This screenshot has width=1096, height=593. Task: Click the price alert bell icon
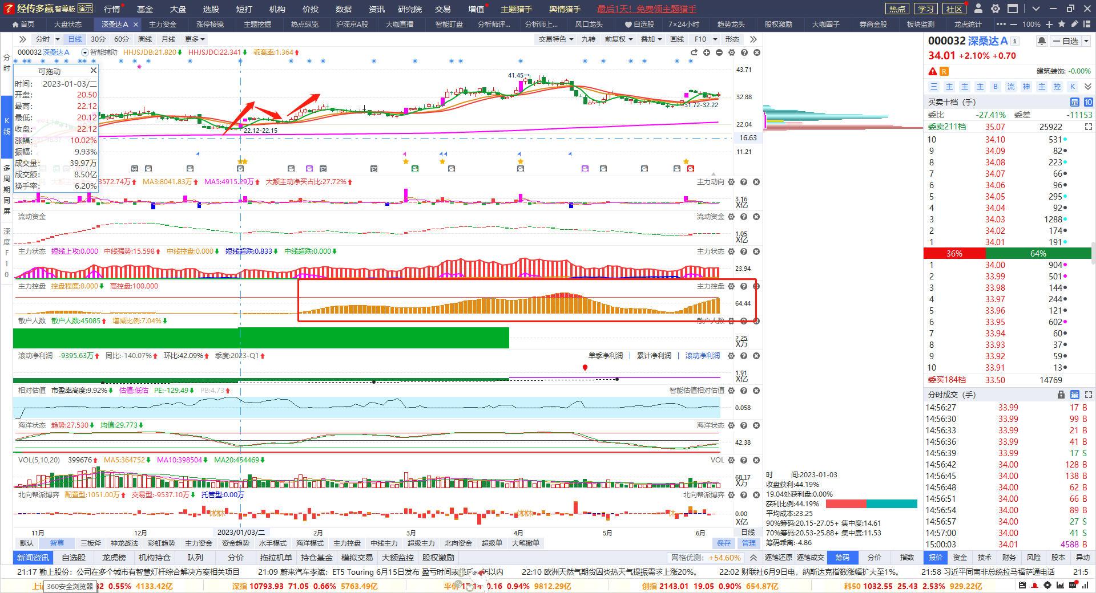point(1042,41)
